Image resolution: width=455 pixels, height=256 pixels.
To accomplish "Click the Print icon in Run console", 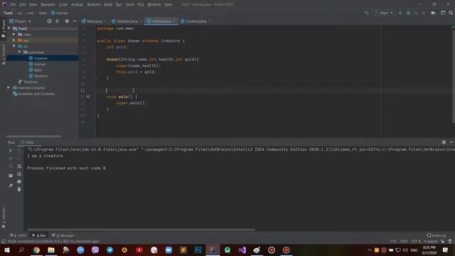I will [x=19, y=182].
